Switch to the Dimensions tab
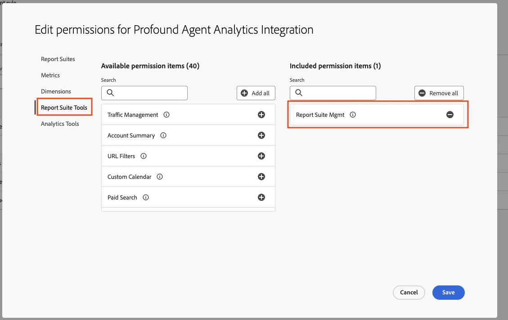Image resolution: width=508 pixels, height=320 pixels. 56,92
